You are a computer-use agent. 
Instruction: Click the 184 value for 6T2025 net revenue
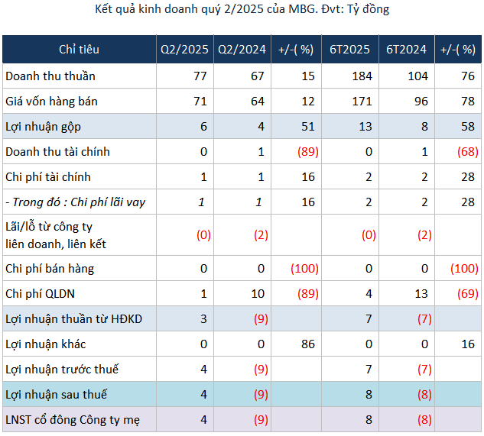coord(362,76)
